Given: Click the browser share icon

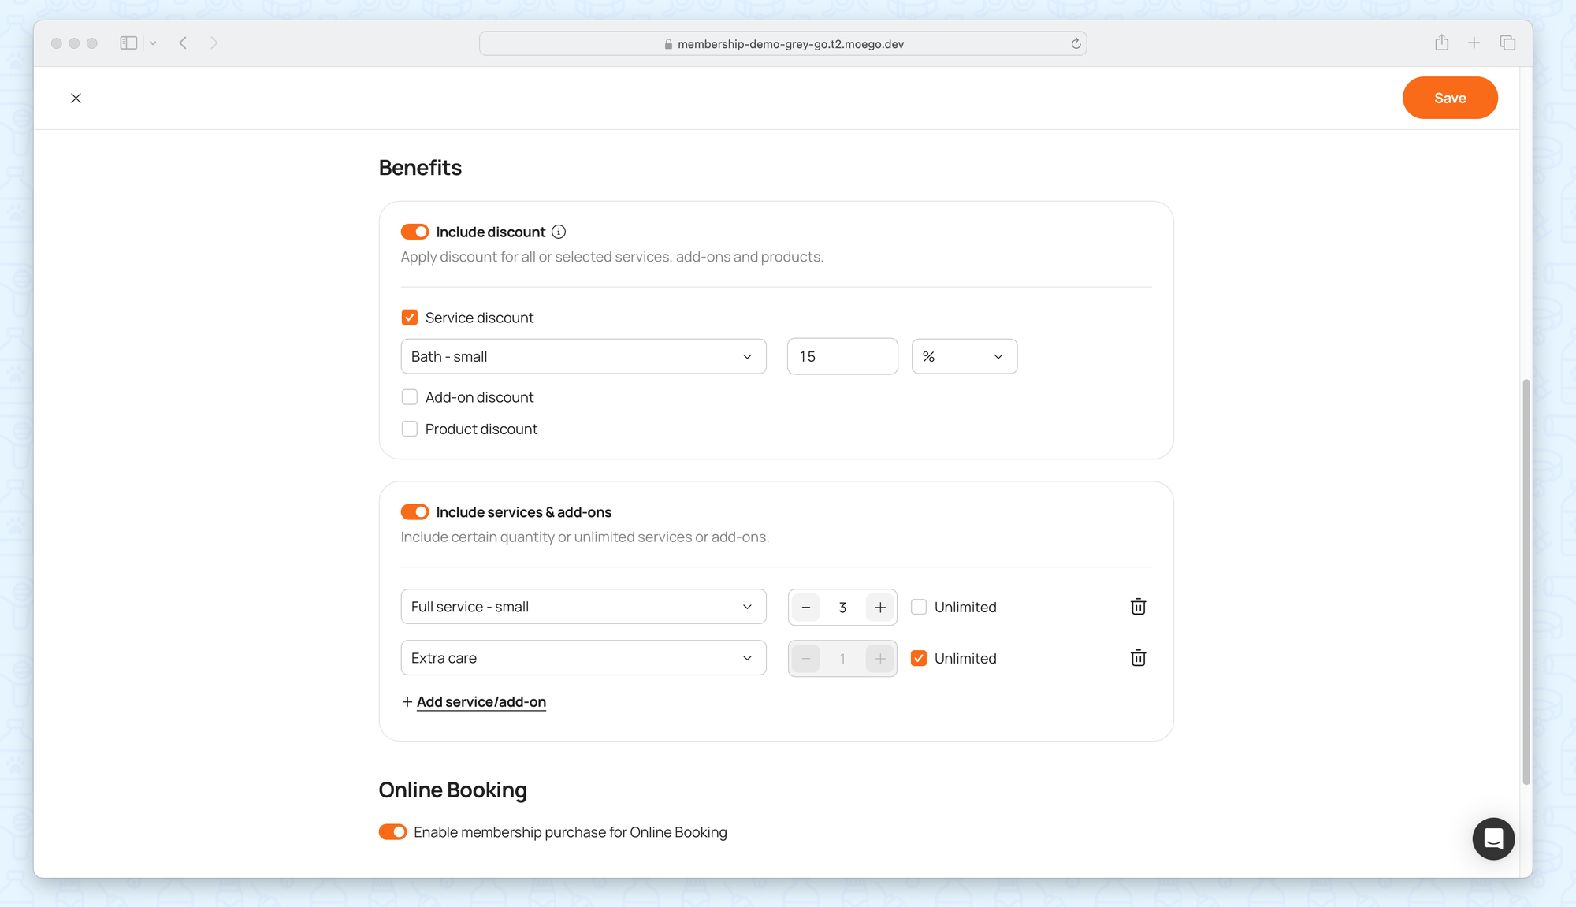Looking at the screenshot, I should tap(1441, 43).
